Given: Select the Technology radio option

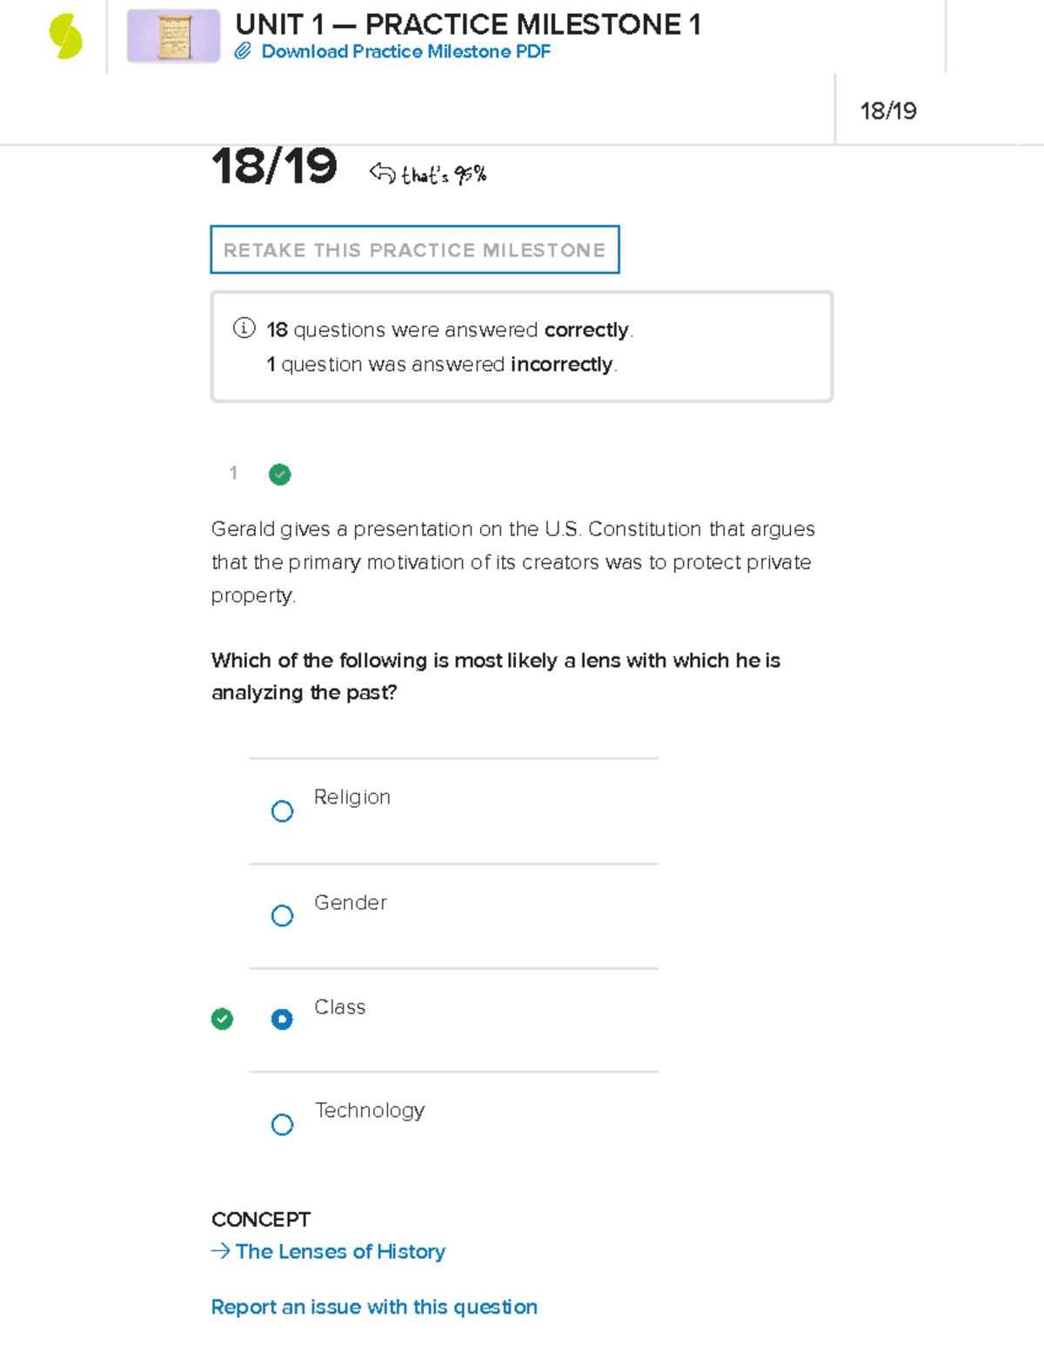Looking at the screenshot, I should [x=282, y=1125].
